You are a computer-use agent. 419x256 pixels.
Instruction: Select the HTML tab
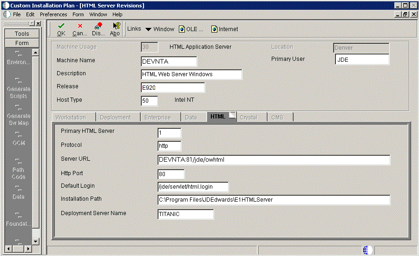[x=221, y=117]
